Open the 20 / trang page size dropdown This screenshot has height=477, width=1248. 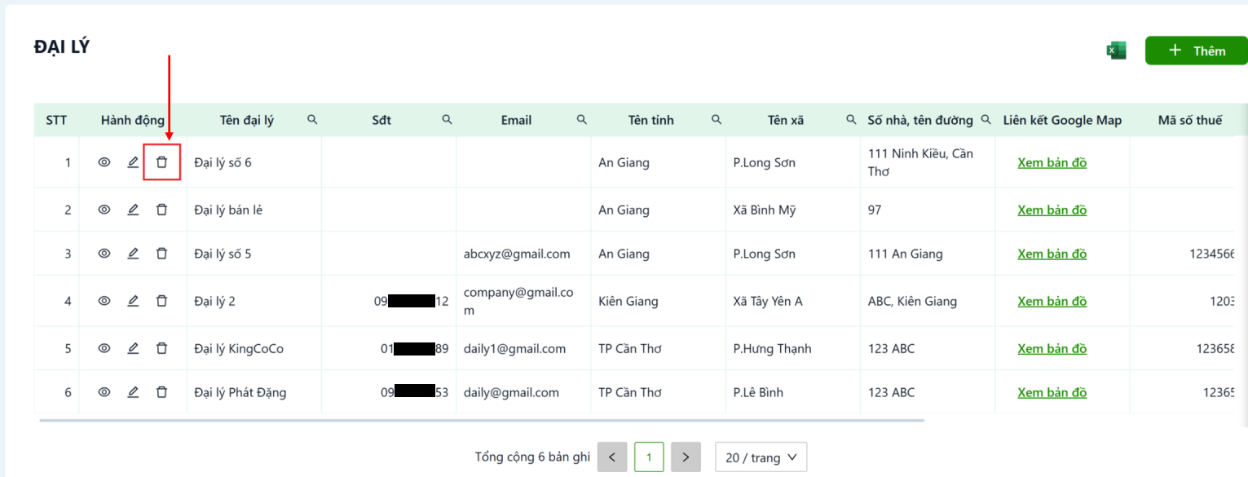(761, 457)
